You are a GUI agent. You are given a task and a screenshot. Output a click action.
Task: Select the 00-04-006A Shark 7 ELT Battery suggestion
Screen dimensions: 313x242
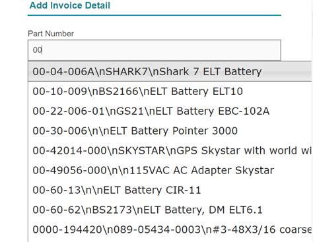click(170, 72)
